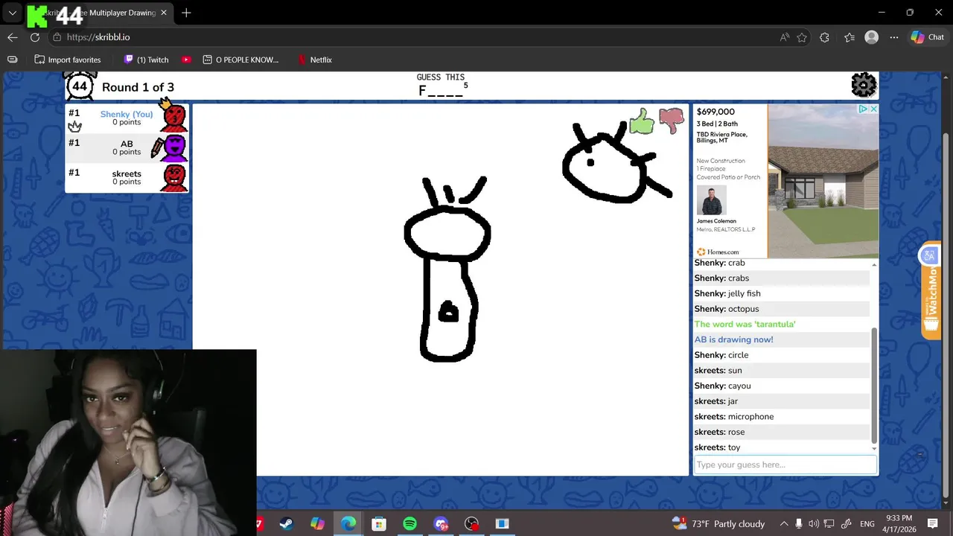Click the $699,000 listing price
This screenshot has width=953, height=536.
[x=715, y=112]
